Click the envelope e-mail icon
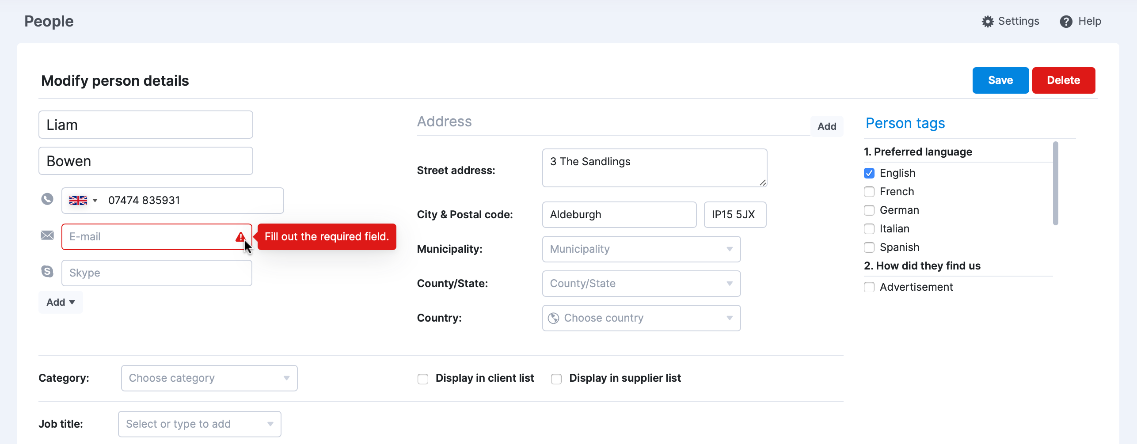 point(47,235)
